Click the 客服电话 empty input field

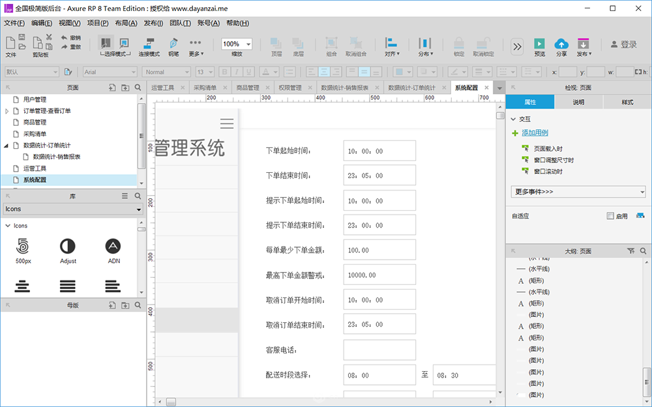(x=379, y=350)
